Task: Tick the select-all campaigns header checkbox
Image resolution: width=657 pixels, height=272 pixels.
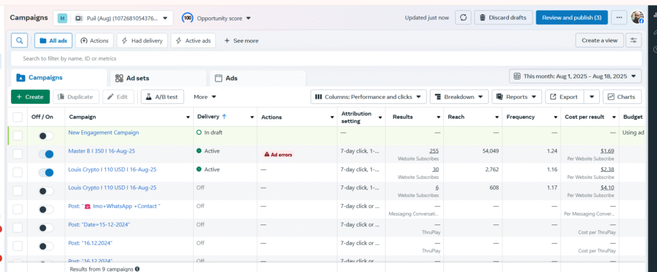Action: point(17,117)
